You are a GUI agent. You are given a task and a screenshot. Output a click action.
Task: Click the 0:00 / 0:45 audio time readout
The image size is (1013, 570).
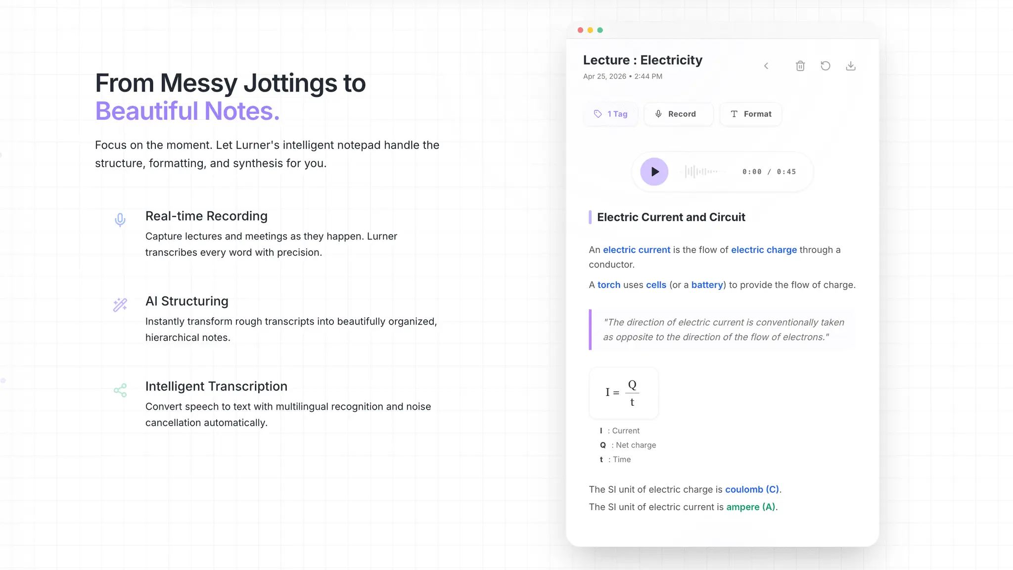(769, 172)
